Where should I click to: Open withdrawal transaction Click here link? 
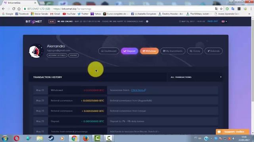coord(139,90)
